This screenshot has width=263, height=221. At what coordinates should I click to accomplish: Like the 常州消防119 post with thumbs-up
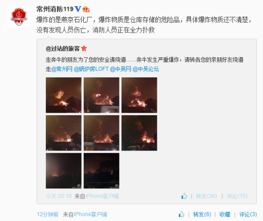click(181, 214)
